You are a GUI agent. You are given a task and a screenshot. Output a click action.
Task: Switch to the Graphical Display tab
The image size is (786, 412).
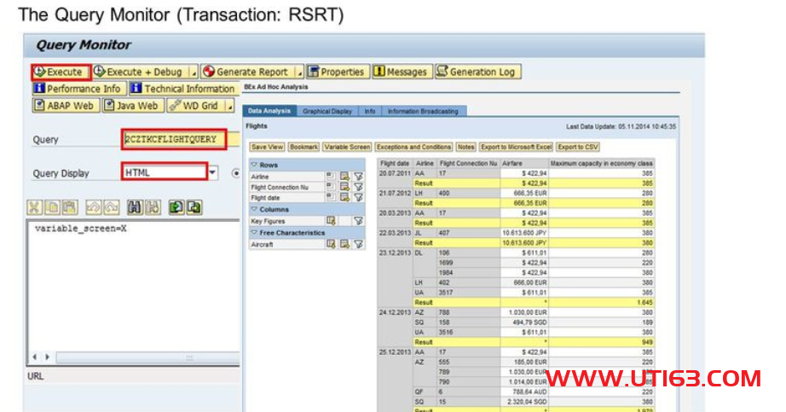[327, 112]
